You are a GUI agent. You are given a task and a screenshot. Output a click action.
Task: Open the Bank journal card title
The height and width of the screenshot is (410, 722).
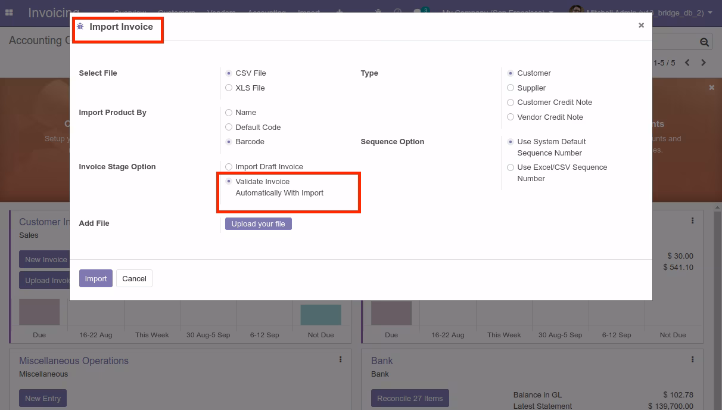click(382, 361)
